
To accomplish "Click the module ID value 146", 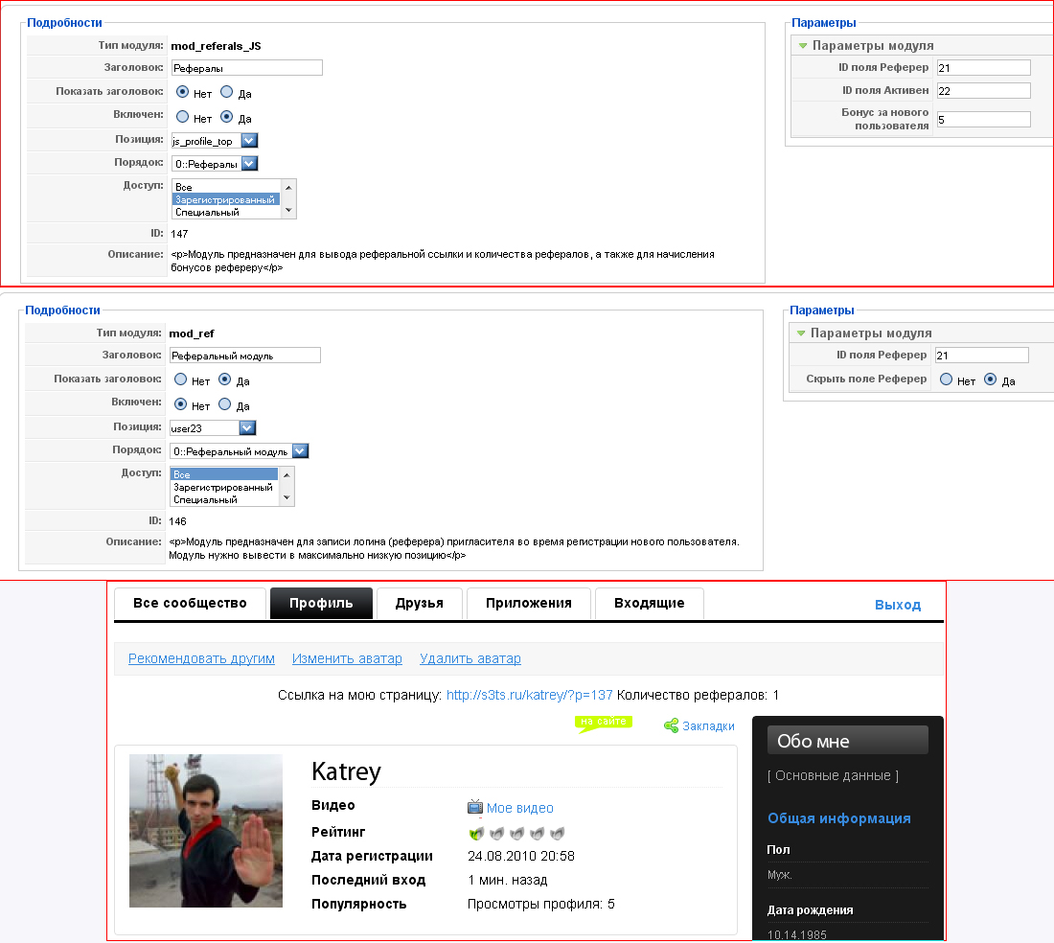I will 177,521.
